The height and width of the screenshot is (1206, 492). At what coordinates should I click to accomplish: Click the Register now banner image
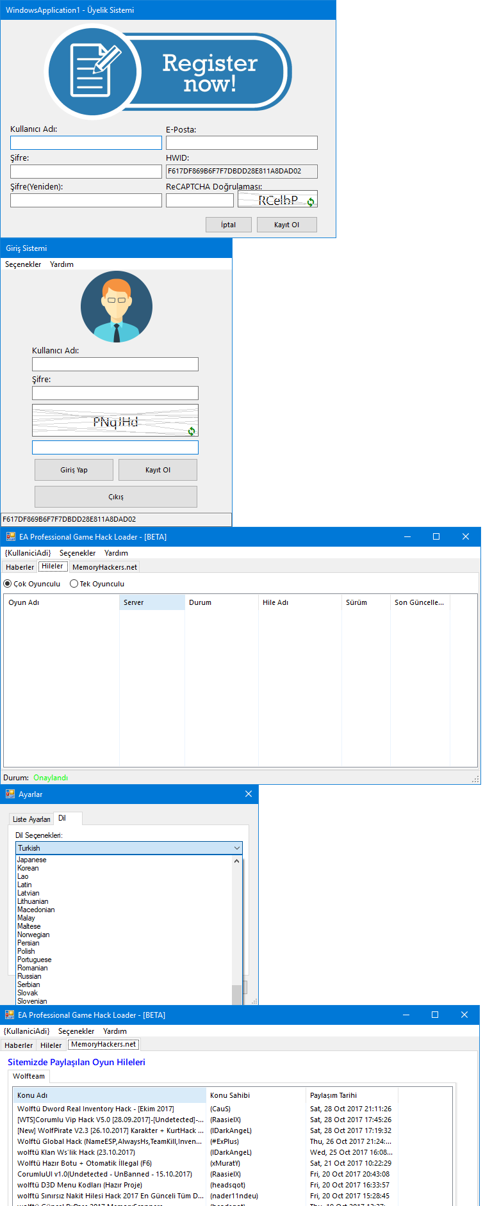tap(168, 72)
